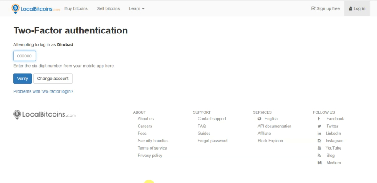Click the SUPPORT footer heading
The height and width of the screenshot is (183, 377).
pos(202,112)
